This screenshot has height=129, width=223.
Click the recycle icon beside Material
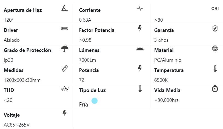215,49
